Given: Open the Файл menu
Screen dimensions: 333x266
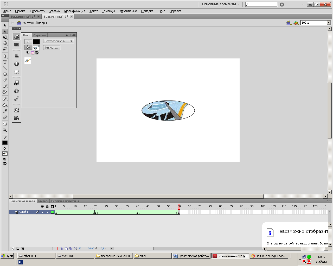Looking at the screenshot, I should pyautogui.click(x=7, y=11).
